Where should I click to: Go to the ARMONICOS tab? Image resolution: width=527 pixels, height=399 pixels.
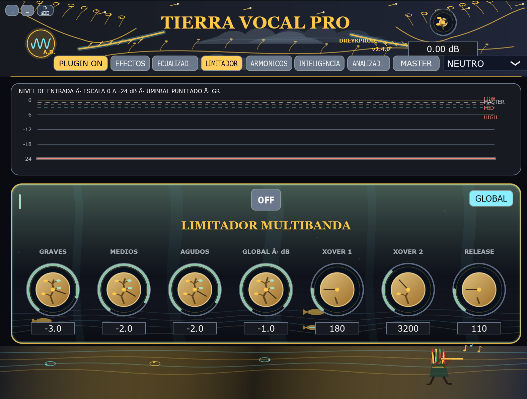pyautogui.click(x=269, y=64)
